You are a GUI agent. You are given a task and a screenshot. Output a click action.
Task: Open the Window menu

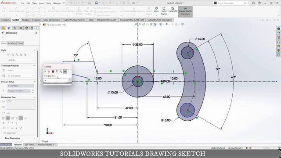[x=57, y=3]
